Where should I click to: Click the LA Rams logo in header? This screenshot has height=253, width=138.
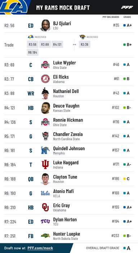[x=14, y=7]
